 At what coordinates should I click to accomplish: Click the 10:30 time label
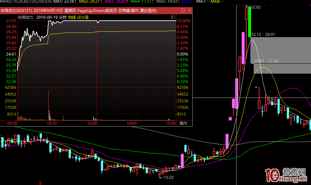52,123
